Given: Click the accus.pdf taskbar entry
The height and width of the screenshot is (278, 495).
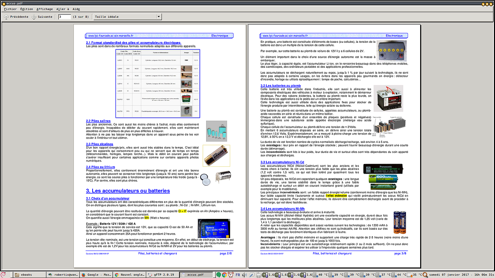Looking at the screenshot, I should [x=196, y=275].
